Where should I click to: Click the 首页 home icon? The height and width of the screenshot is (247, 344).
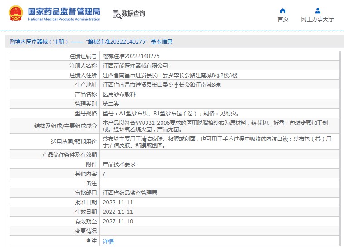(x=283, y=10)
